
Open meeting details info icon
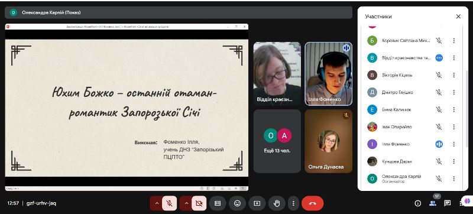click(x=418, y=203)
